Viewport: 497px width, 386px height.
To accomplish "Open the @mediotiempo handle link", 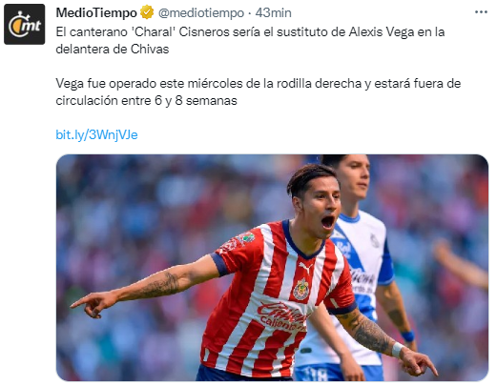I will (x=201, y=13).
